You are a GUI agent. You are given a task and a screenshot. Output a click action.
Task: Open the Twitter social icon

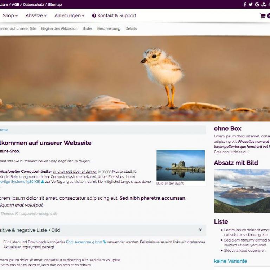click(x=251, y=5)
